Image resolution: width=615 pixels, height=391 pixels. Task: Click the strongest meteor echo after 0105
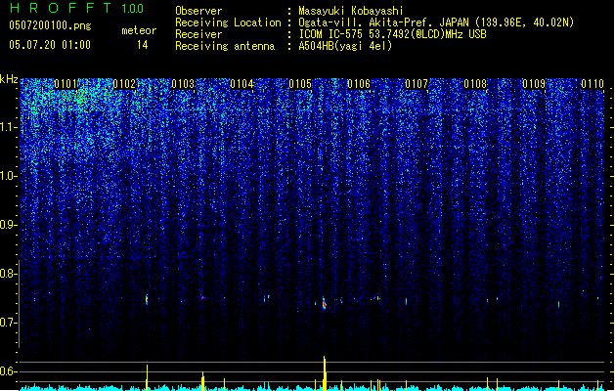325,304
